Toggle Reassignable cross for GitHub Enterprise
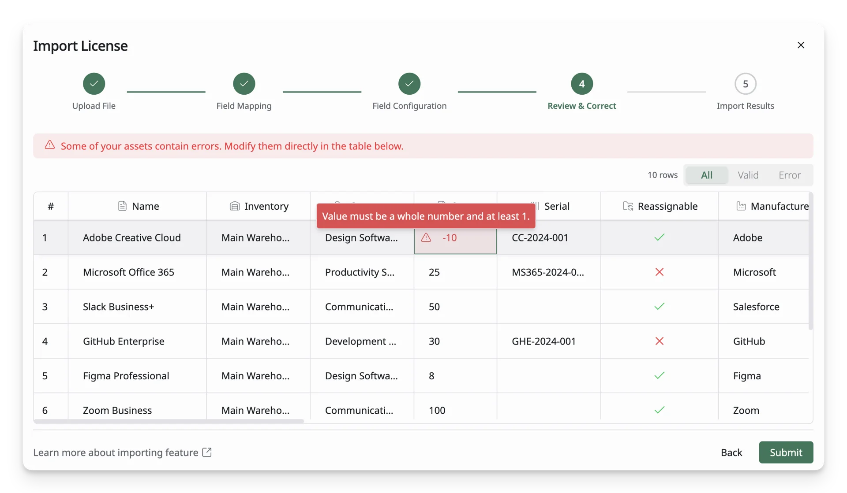Image resolution: width=847 pixels, height=493 pixels. pyautogui.click(x=660, y=341)
